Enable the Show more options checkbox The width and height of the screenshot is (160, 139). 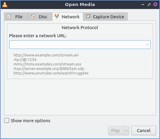click(x=7, y=120)
